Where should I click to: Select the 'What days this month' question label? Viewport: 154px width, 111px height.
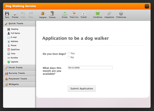tap(52, 71)
